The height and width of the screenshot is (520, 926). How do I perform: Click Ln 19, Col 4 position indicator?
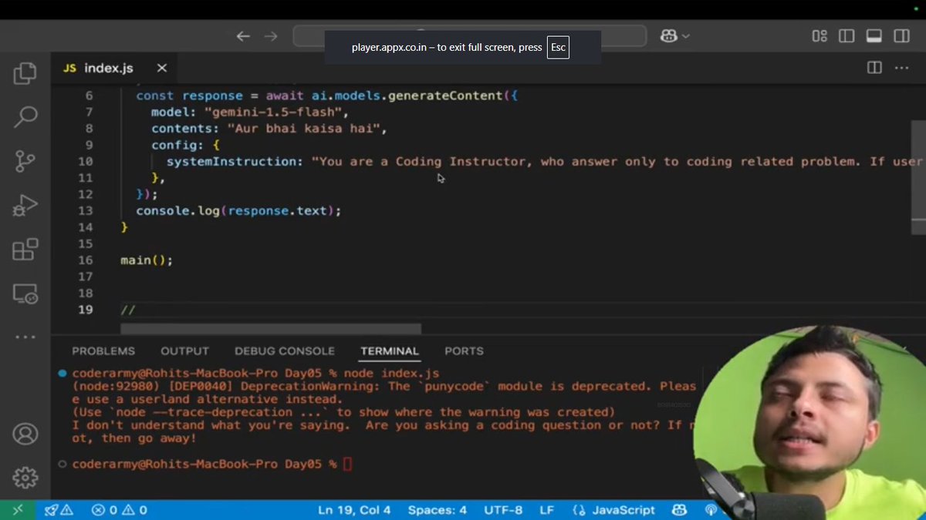pyautogui.click(x=354, y=510)
